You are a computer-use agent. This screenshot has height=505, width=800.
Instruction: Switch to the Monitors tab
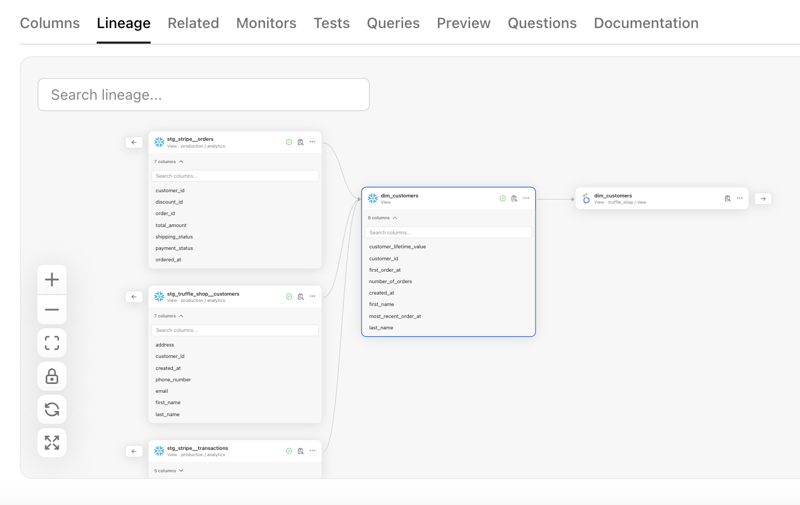coord(266,23)
